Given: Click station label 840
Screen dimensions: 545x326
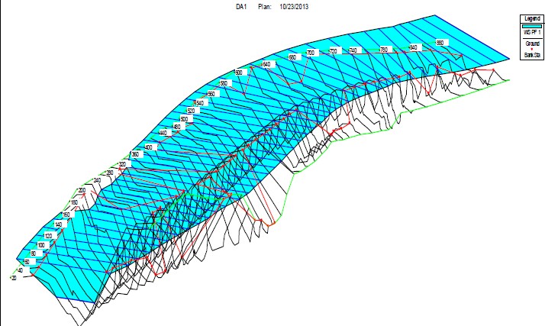Looking at the screenshot, I should tap(414, 47).
